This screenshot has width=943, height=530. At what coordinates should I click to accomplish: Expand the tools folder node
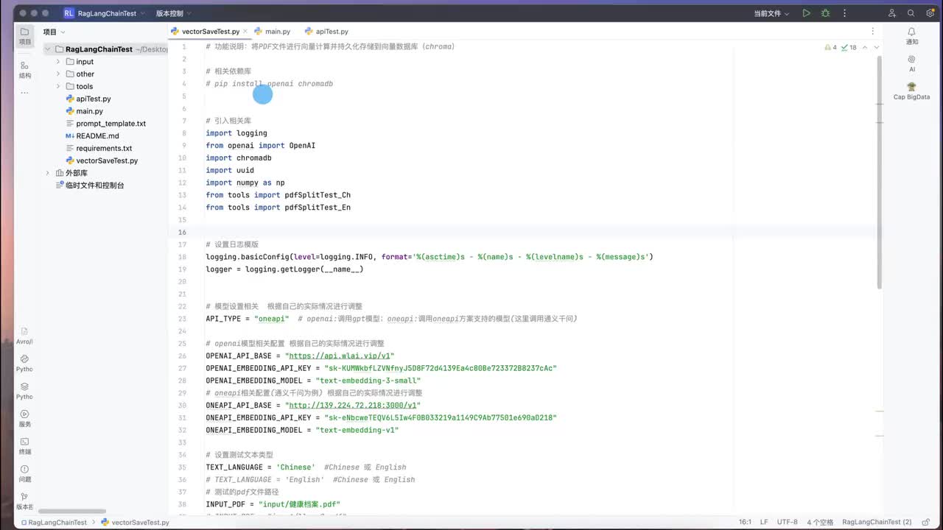(58, 86)
